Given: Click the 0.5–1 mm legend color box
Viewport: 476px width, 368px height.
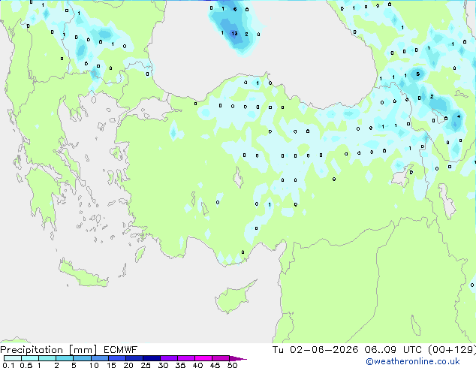Looking at the screenshot, I should tap(30, 358).
